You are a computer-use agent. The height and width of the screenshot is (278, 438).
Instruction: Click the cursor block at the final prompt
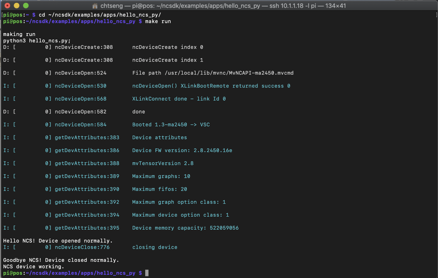pos(147,273)
